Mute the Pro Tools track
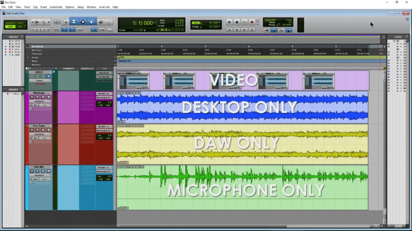The width and height of the screenshot is (412, 231). (49, 130)
